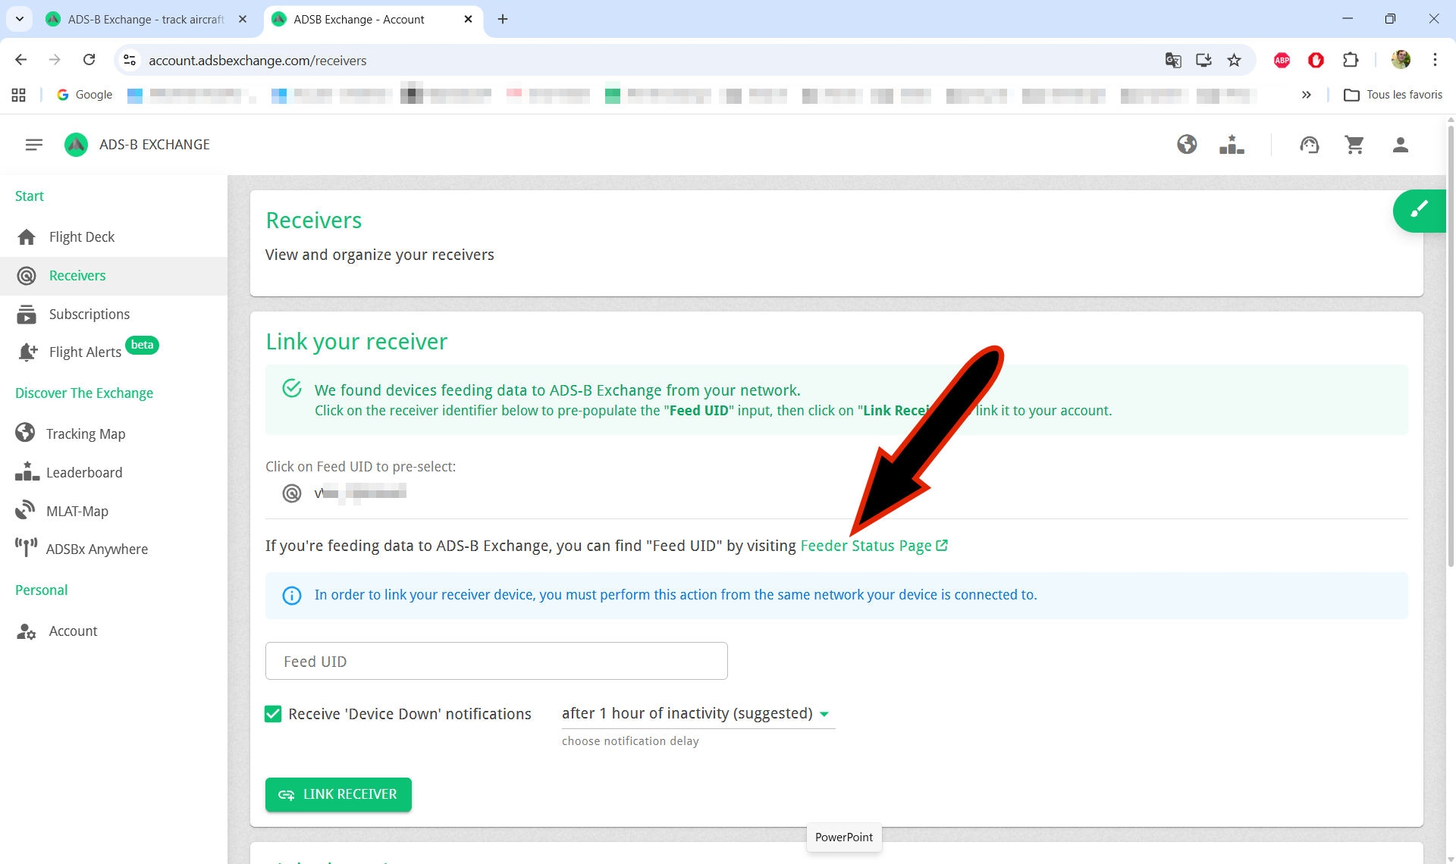This screenshot has height=864, width=1456.
Task: Open the Feeder Status Page link
Action: point(874,546)
